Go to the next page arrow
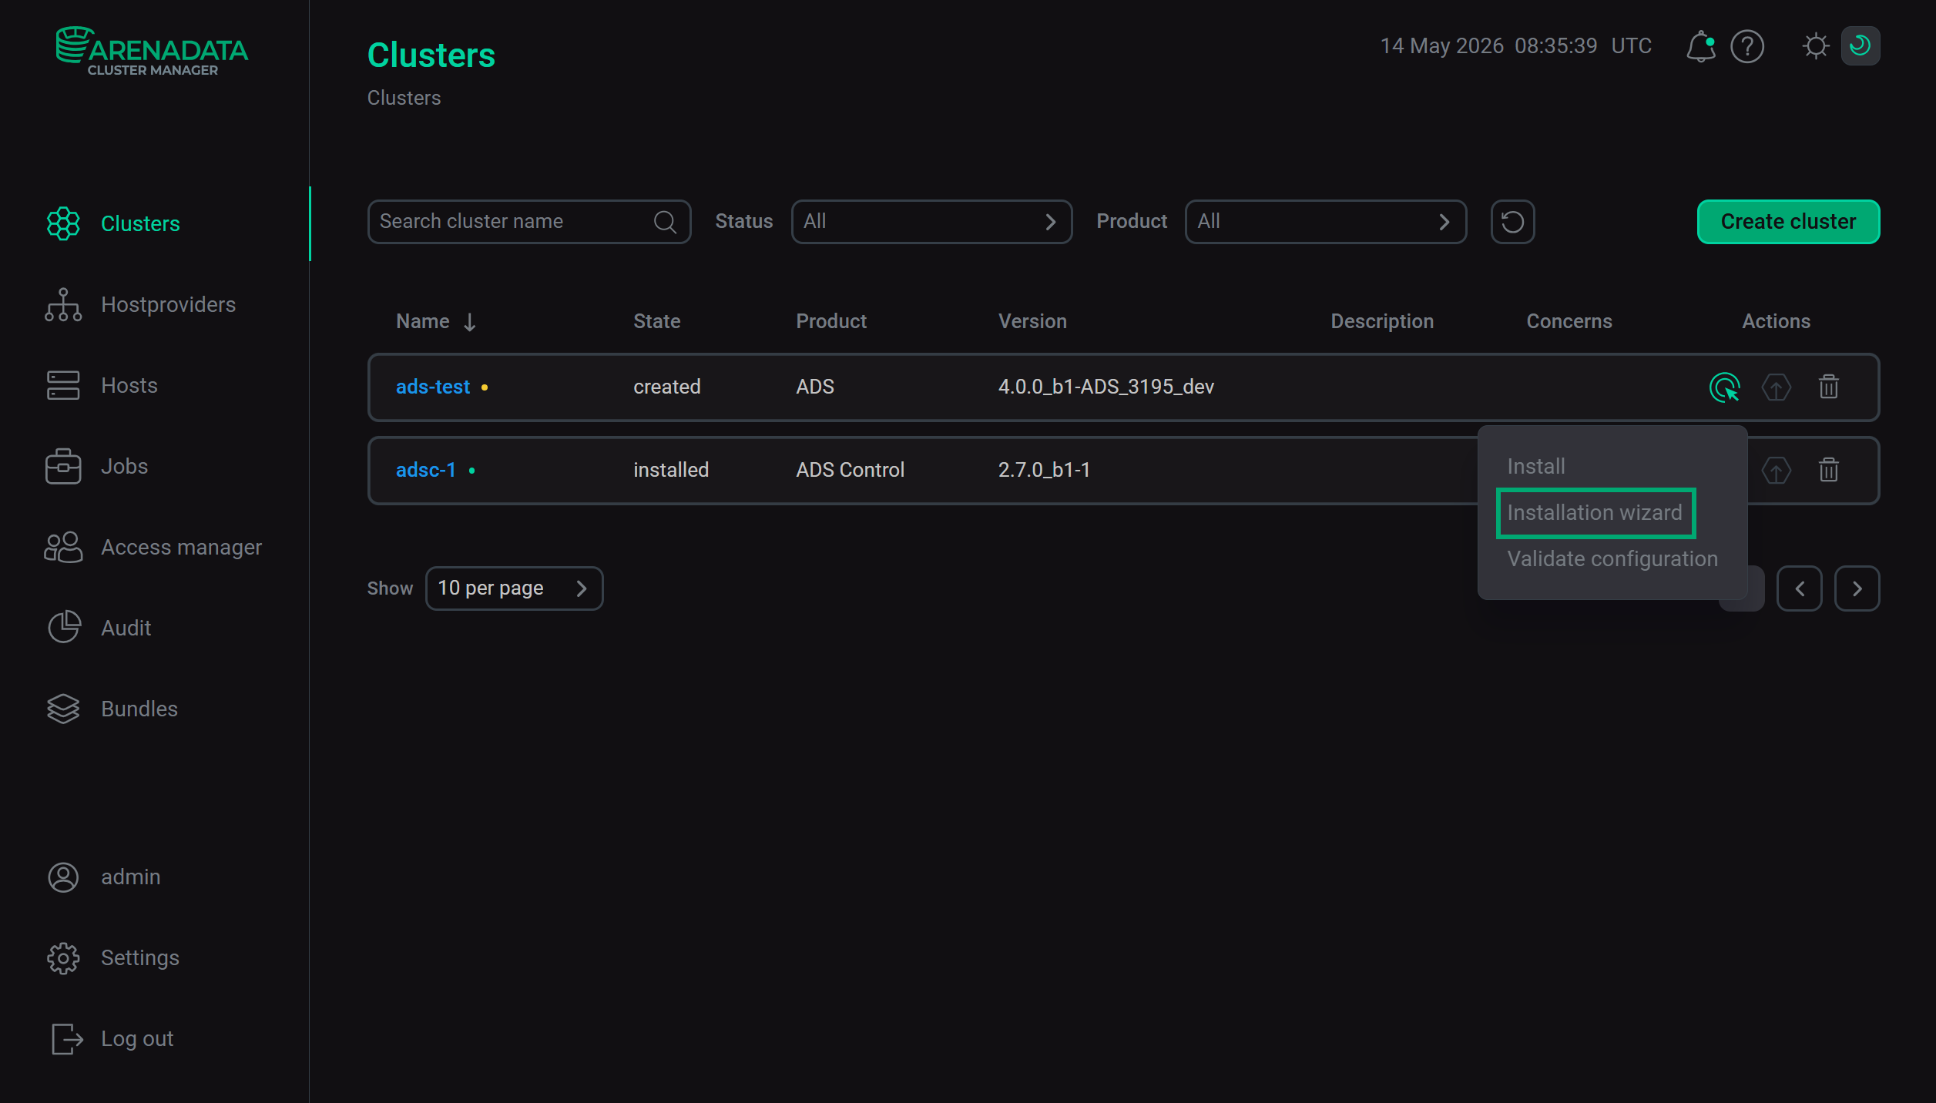Screen dimensions: 1936x1103 point(1857,588)
